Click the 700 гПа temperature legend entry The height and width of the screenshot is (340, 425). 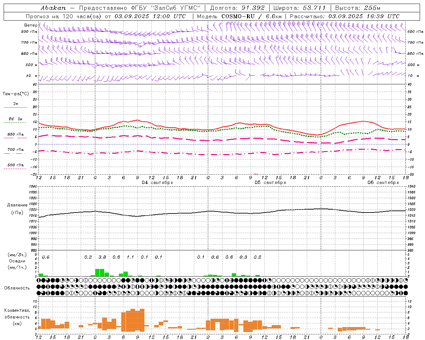(x=16, y=150)
